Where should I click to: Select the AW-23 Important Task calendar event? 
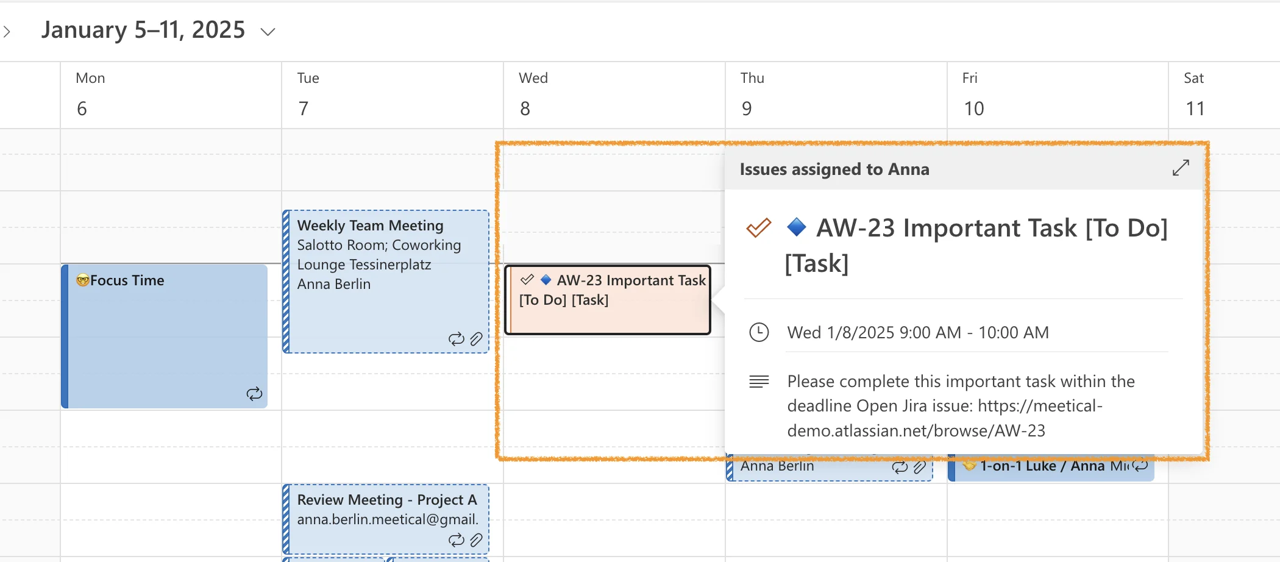click(608, 300)
